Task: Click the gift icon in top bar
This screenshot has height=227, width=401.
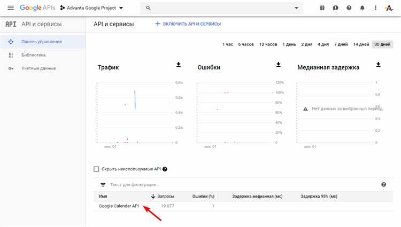Action: click(x=322, y=9)
